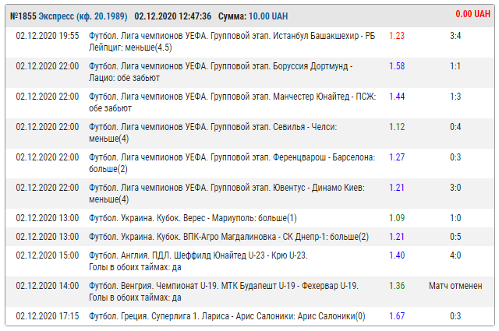499x331 pixels.
Task: Click the 1.12 odds value
Action: 396,127
